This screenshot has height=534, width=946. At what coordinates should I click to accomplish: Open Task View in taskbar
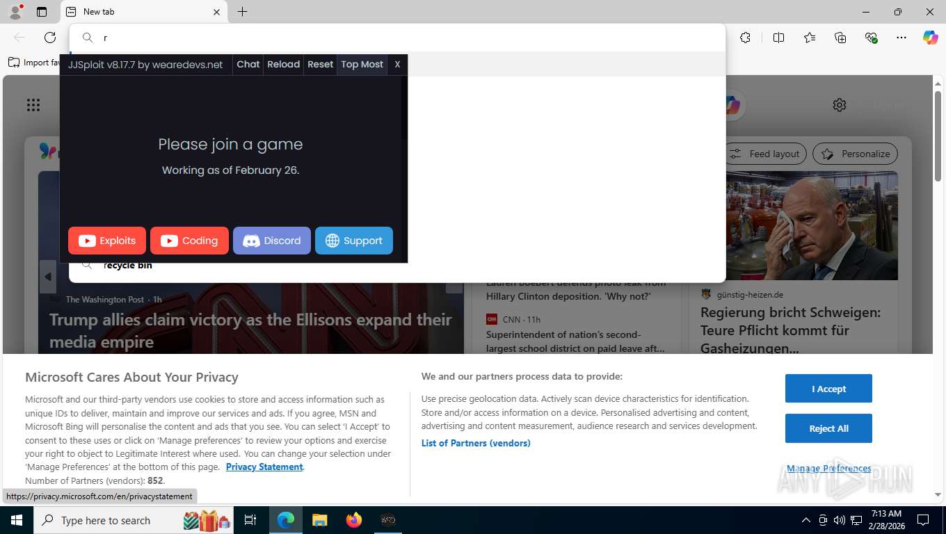click(250, 520)
